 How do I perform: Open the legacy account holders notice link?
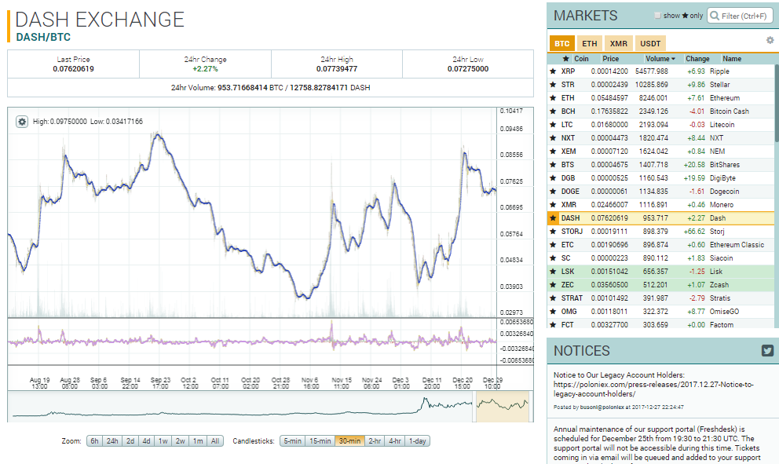tap(653, 389)
